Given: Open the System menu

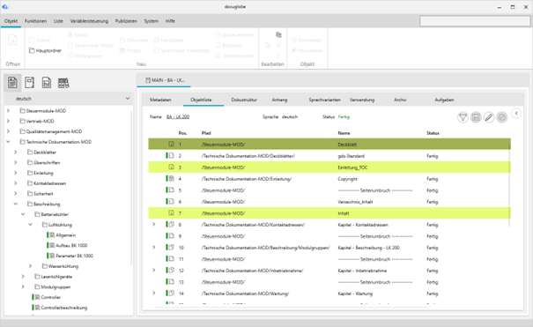Looking at the screenshot, I should click(x=151, y=21).
